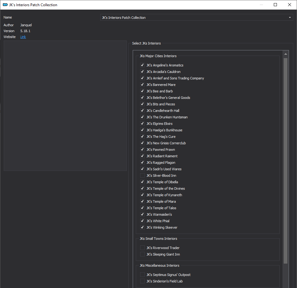Image resolution: width=297 pixels, height=288 pixels.
Task: Click the installer image preview pane
Action: coord(65,106)
